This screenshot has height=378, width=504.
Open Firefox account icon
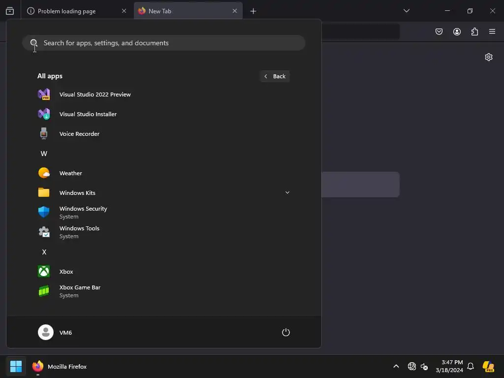coord(457,31)
